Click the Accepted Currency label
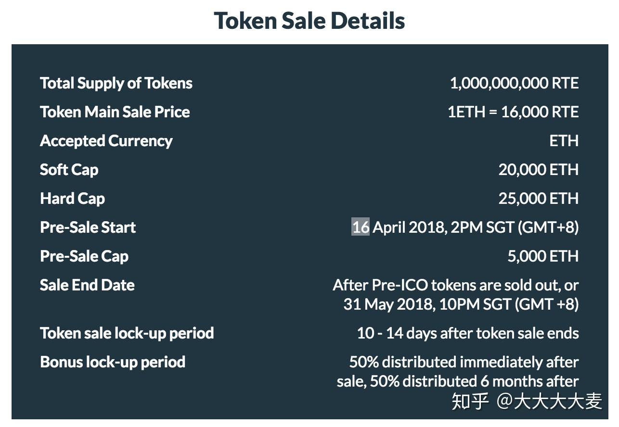This screenshot has width=619, height=427. [106, 141]
